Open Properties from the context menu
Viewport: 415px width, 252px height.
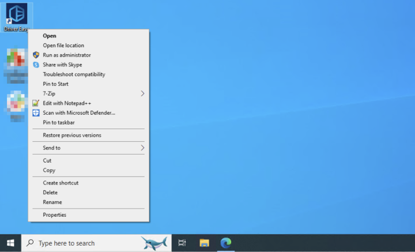coord(54,215)
